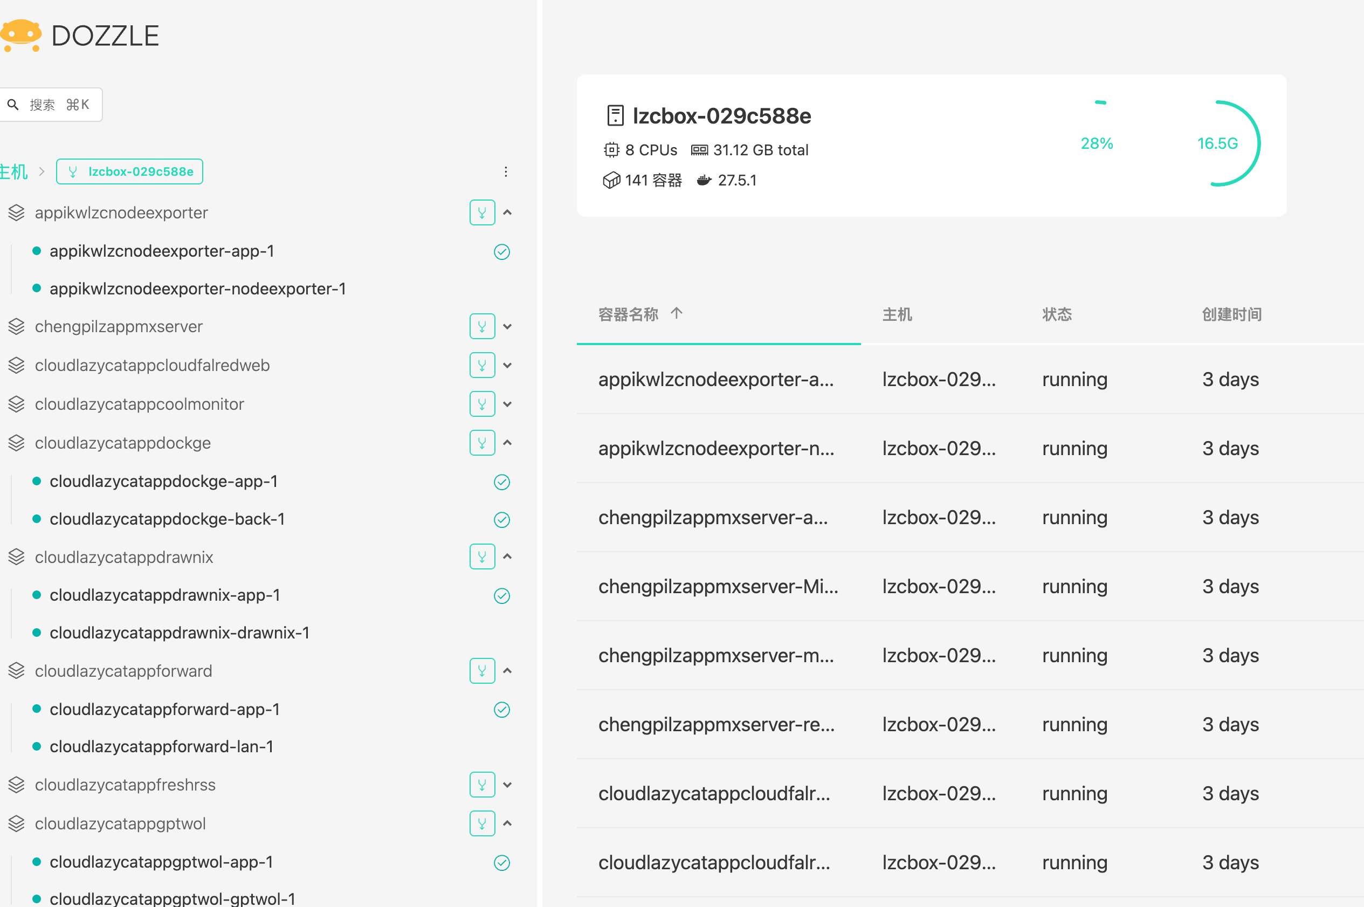Click merge icon next to chengpilzappmxserver
The image size is (1364, 907).
(x=482, y=327)
